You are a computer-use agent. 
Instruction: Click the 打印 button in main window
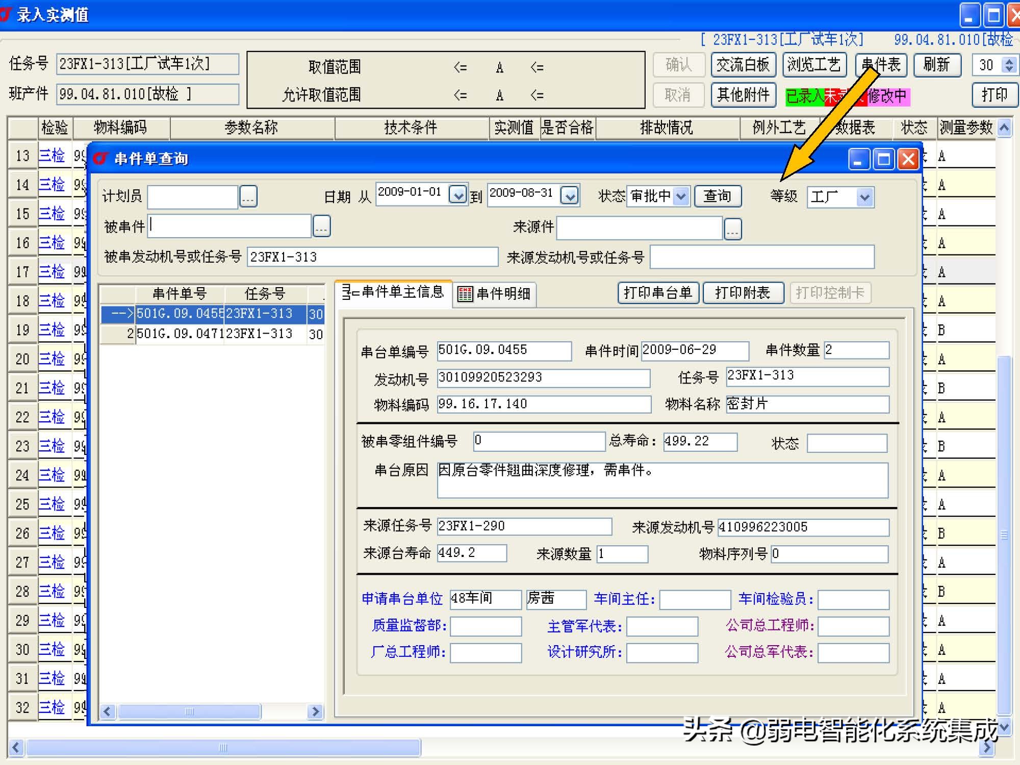[x=994, y=95]
